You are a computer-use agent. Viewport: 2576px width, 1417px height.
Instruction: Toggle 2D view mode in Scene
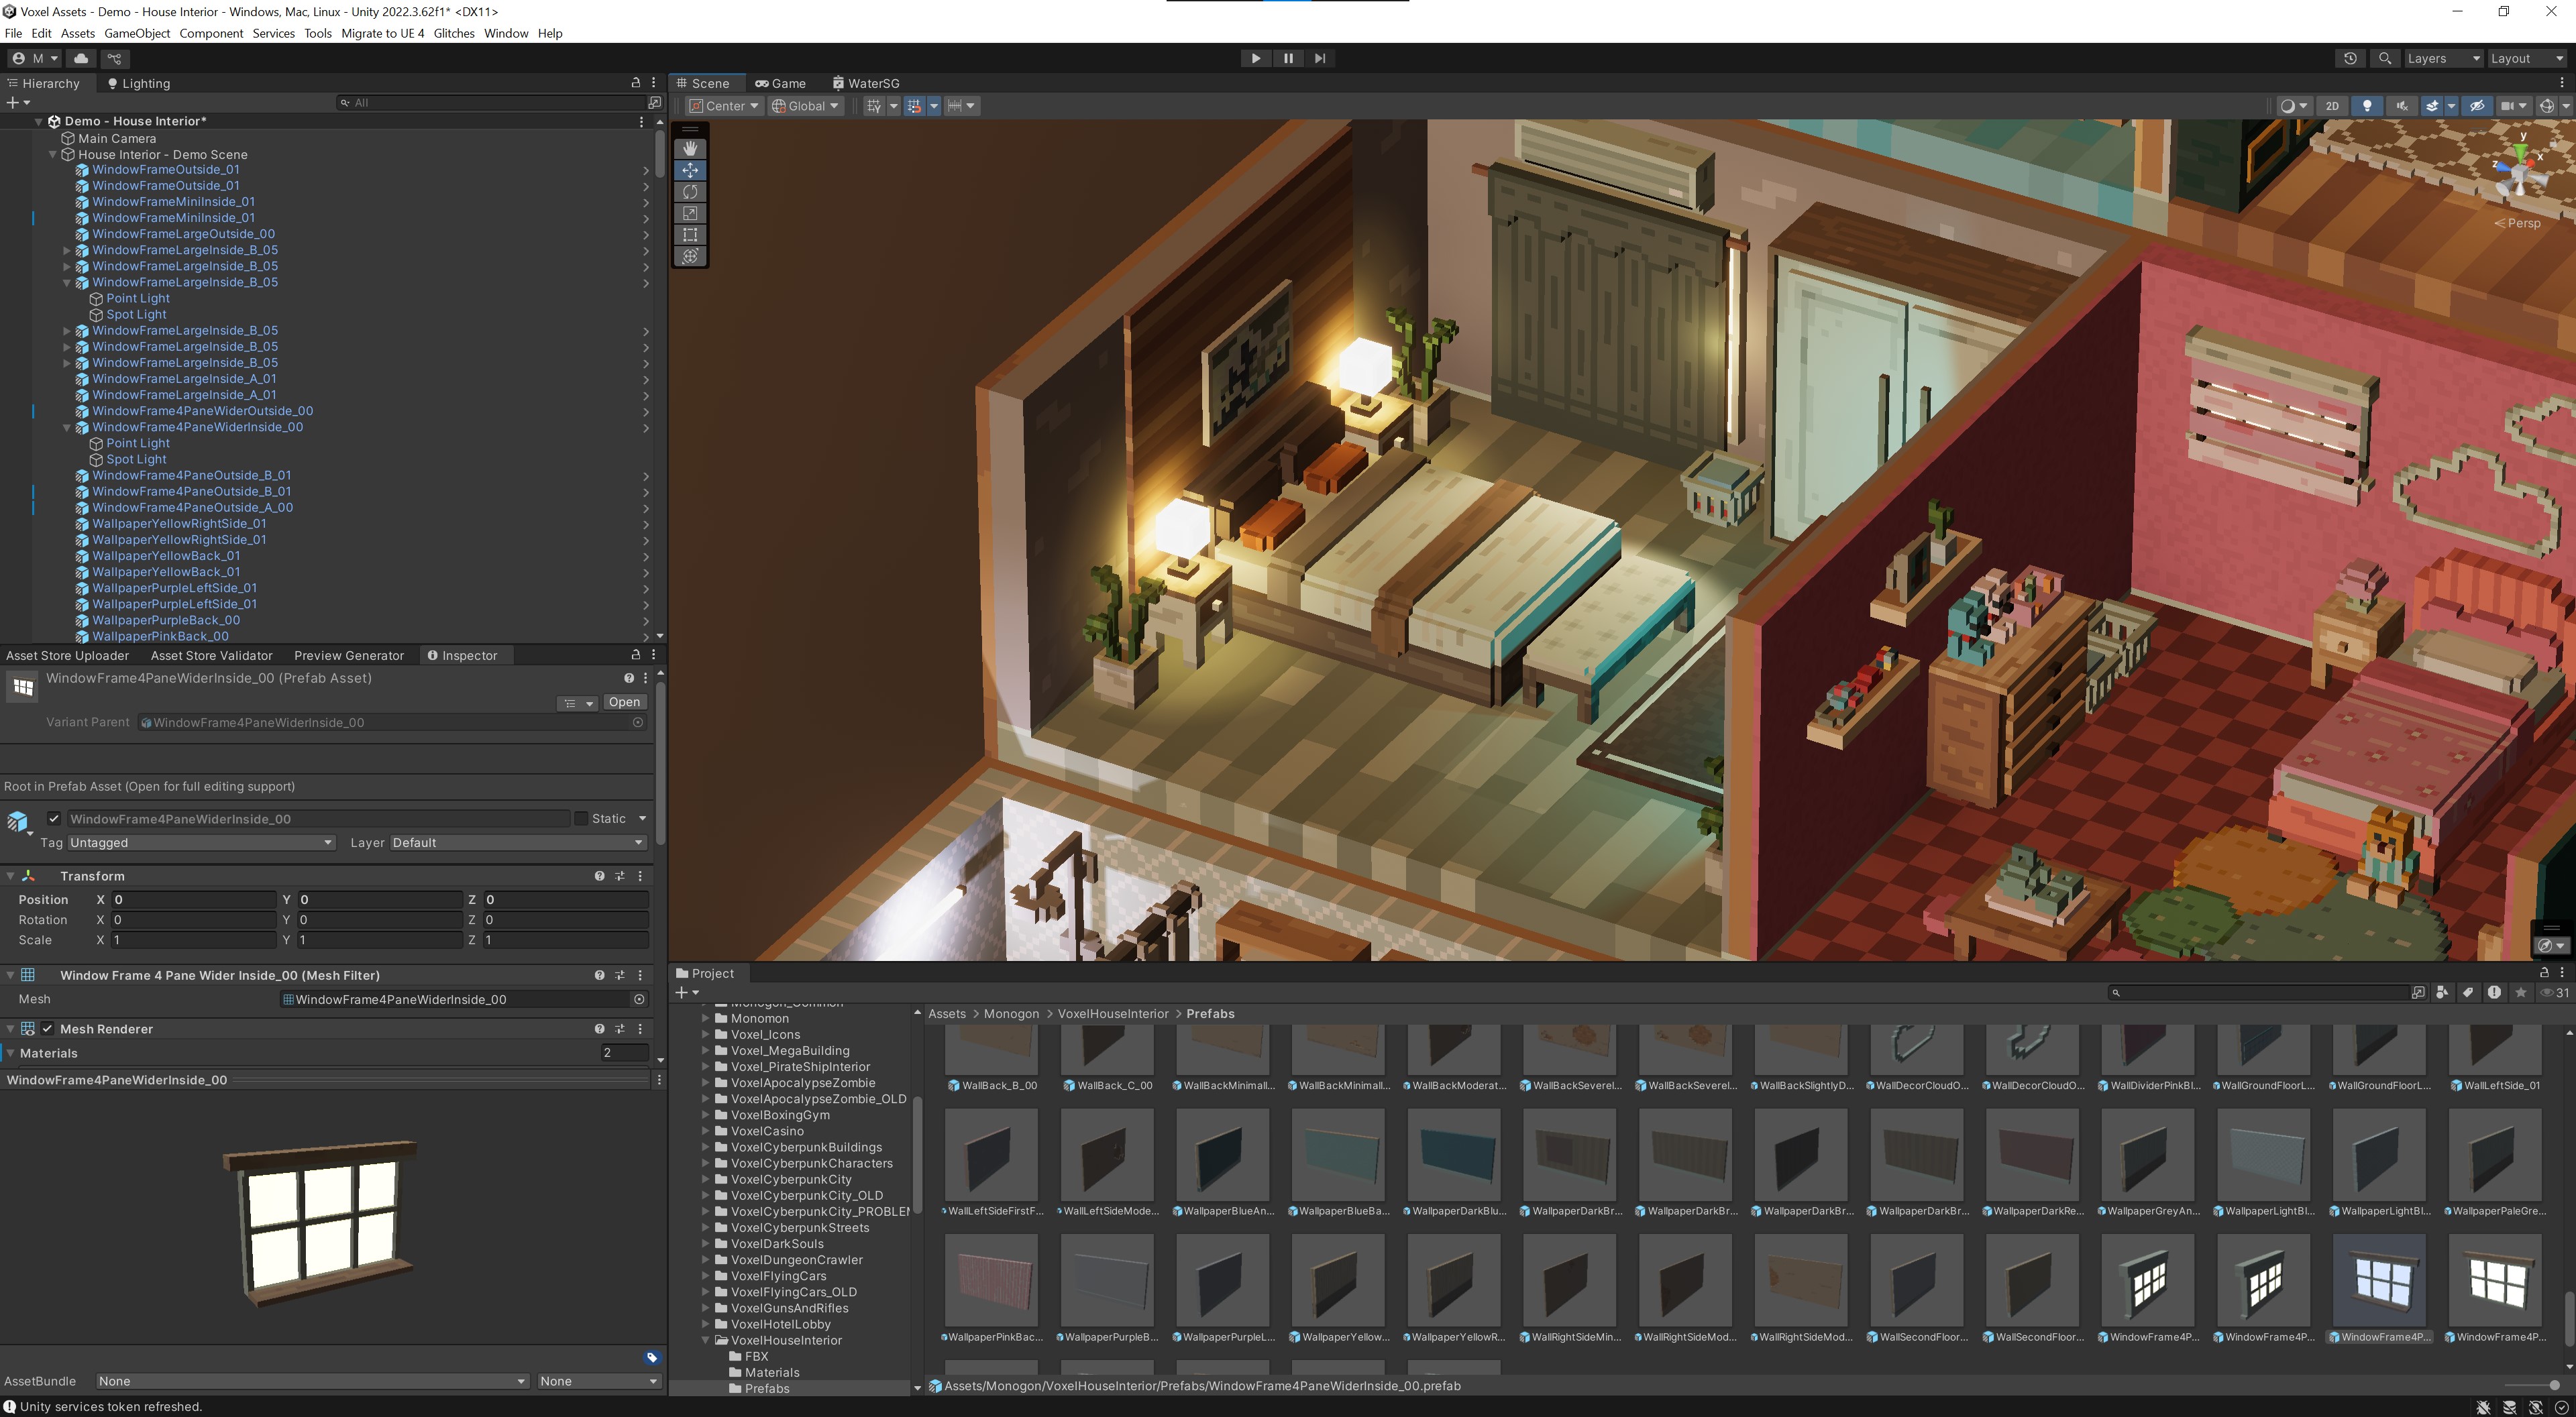pyautogui.click(x=2332, y=106)
